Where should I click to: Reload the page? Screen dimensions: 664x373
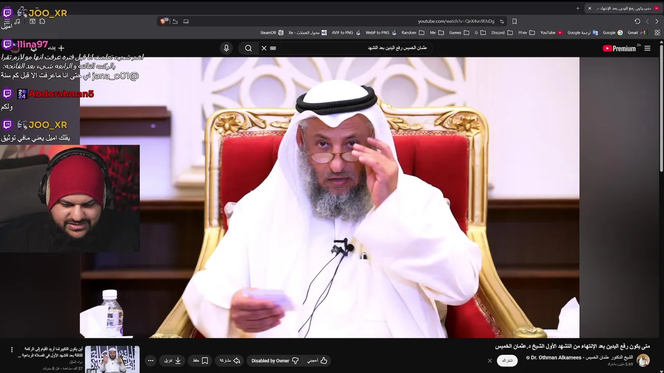coord(637,21)
